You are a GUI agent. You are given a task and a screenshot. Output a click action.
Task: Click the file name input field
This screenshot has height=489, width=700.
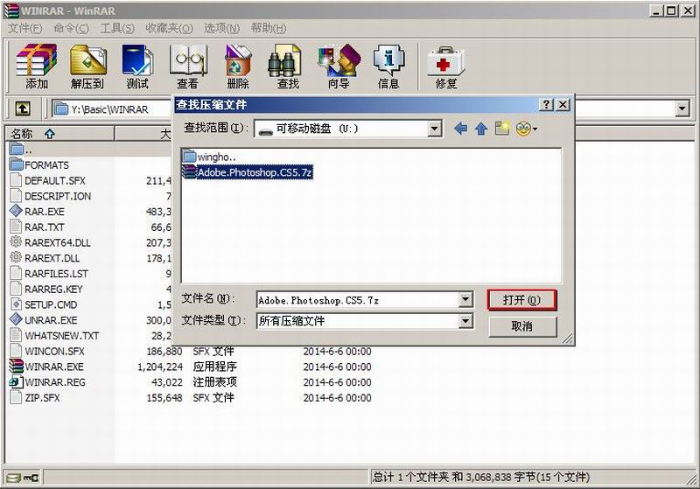(358, 300)
